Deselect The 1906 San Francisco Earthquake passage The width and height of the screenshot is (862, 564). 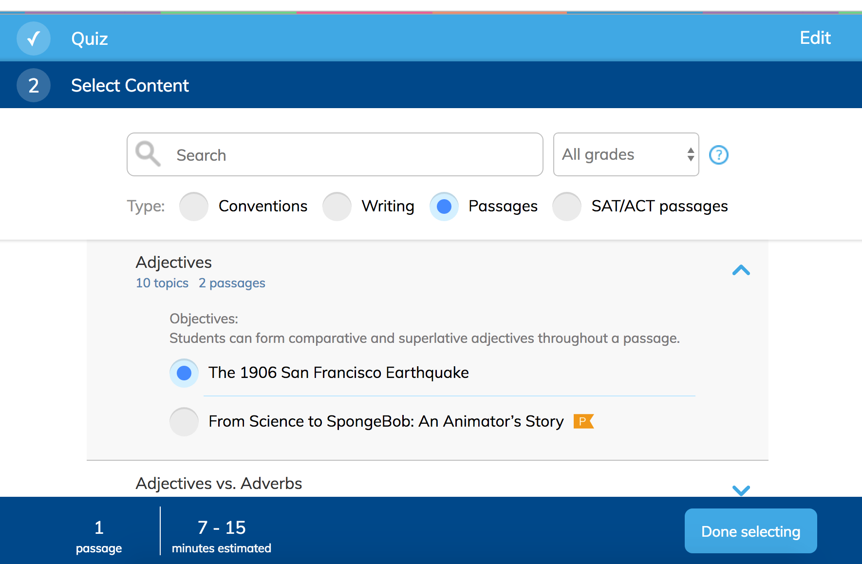[184, 373]
